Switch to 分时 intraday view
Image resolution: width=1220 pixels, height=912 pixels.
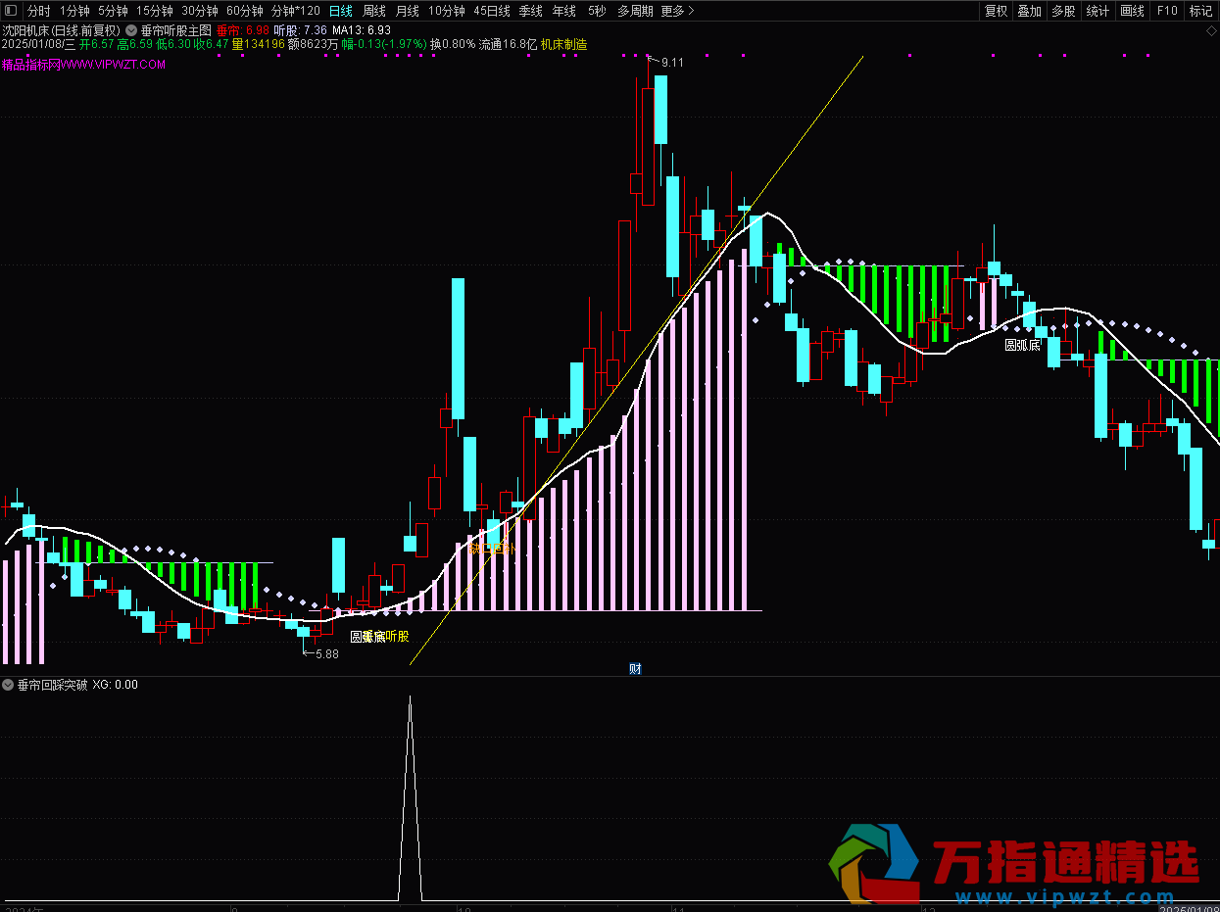point(39,11)
